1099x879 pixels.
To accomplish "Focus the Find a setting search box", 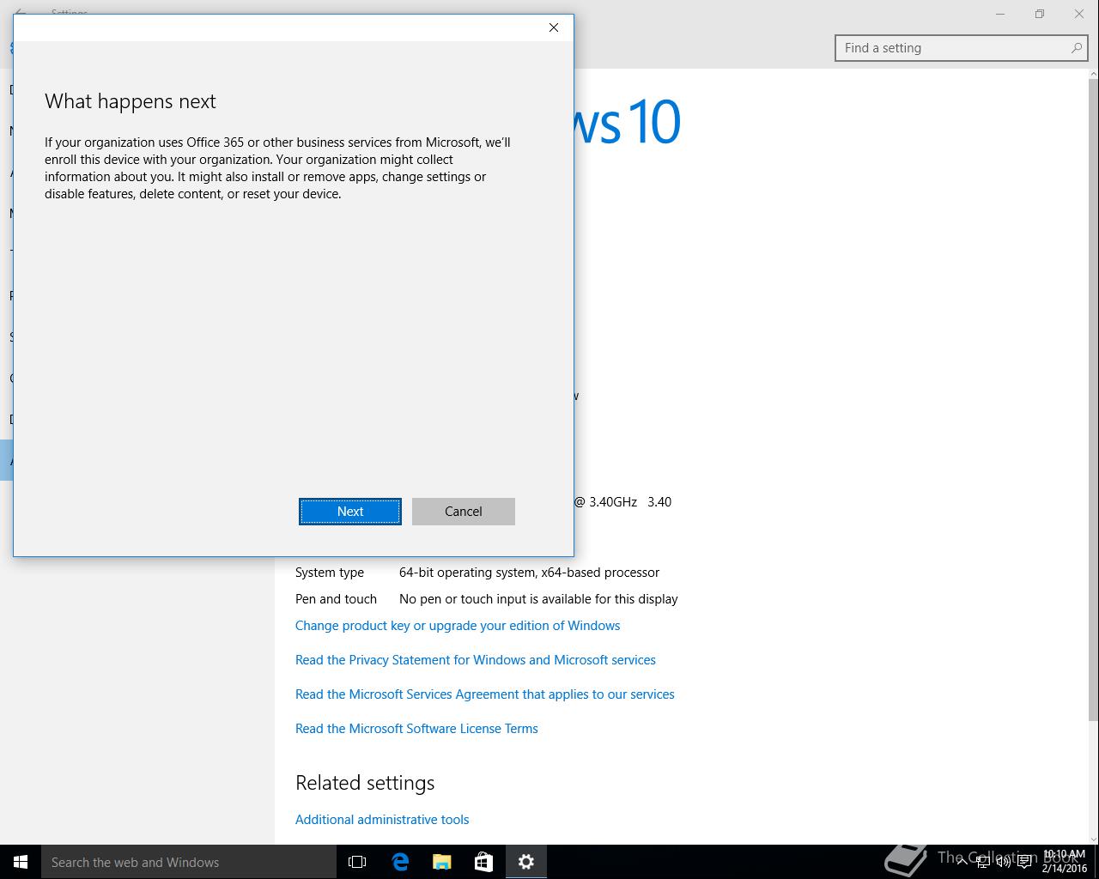I will [x=960, y=48].
